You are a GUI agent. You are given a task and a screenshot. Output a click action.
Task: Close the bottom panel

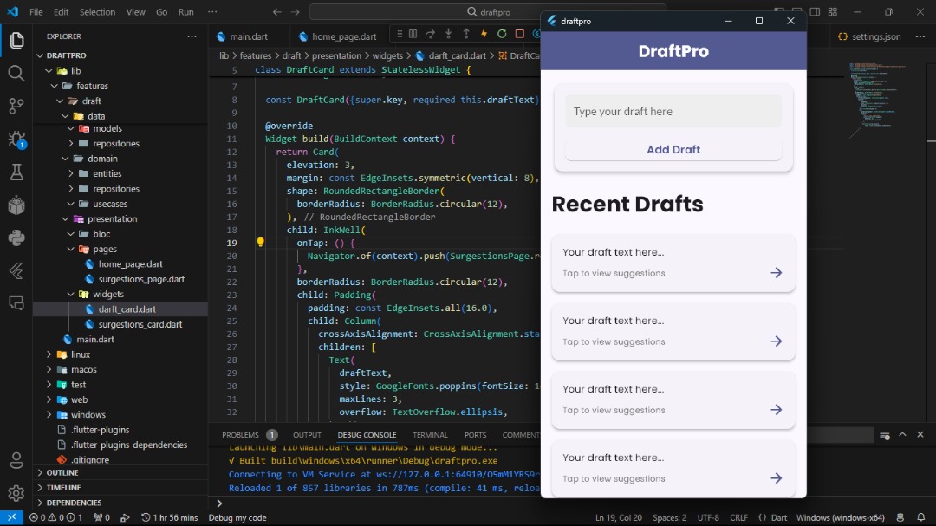coord(920,435)
